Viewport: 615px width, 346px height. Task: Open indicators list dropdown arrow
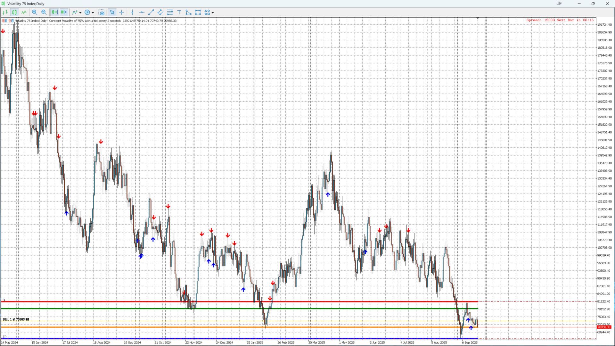[x=80, y=13]
